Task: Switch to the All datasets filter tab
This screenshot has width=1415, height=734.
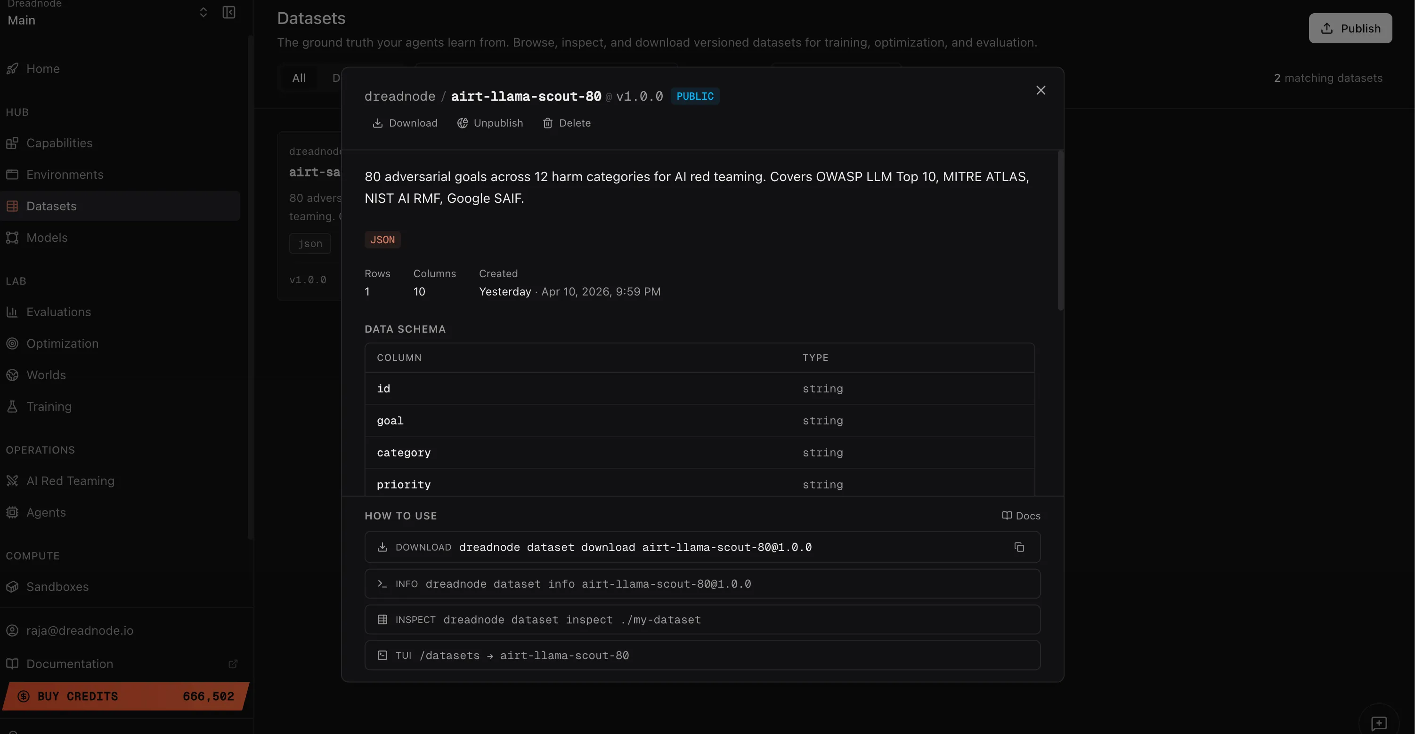Action: pyautogui.click(x=299, y=77)
